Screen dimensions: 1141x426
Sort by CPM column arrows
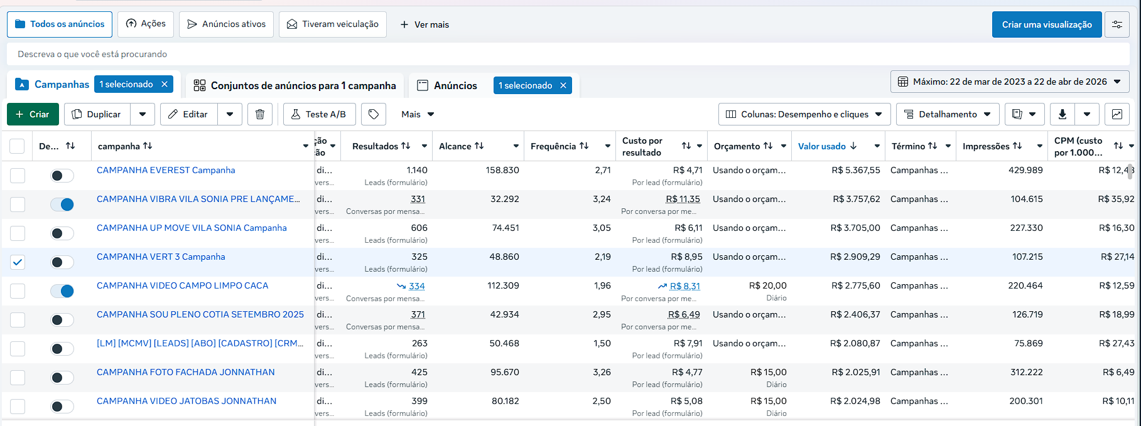pos(1118,146)
